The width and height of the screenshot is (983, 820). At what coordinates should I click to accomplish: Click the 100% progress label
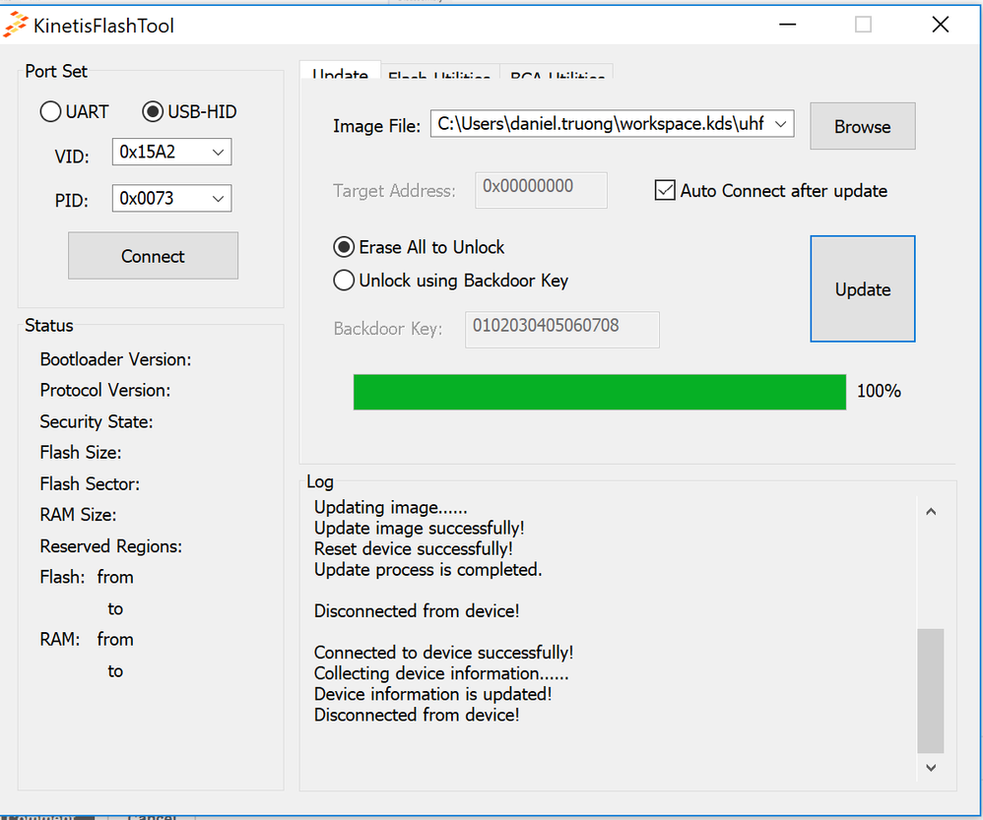point(879,391)
